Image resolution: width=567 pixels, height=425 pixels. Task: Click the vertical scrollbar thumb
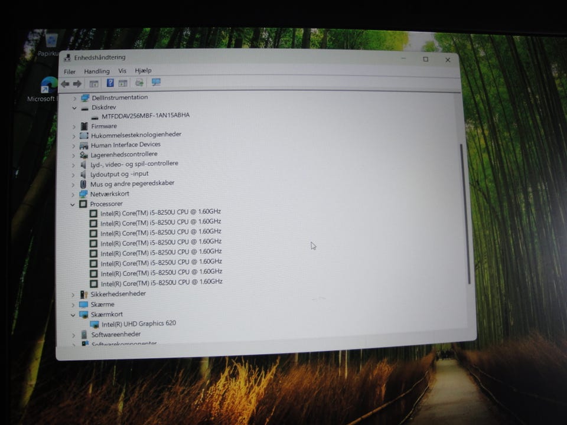(465, 214)
